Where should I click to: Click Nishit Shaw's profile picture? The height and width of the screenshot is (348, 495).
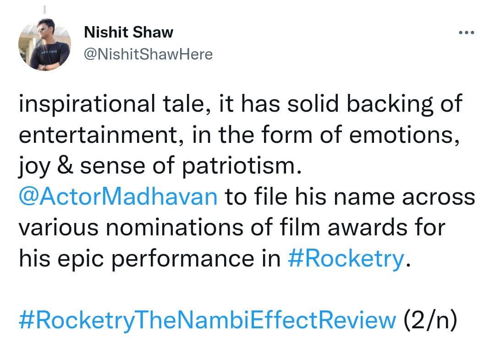tap(44, 46)
